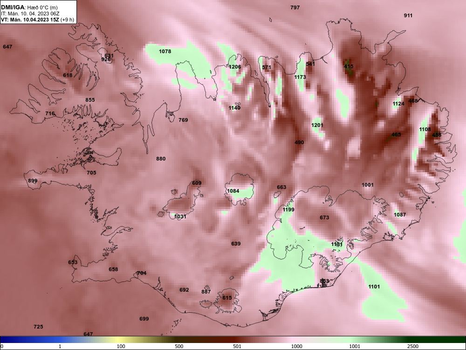Click the map value 725
Screen dimensions: 466x350
click(38, 327)
